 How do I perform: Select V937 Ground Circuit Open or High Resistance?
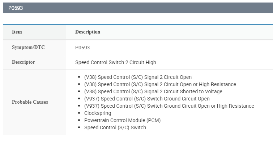coord(169,106)
